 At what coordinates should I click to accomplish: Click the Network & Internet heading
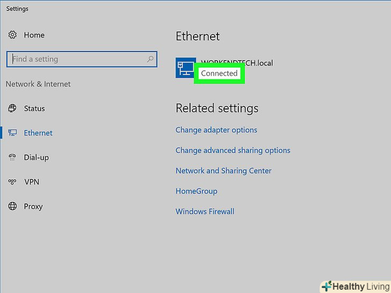click(38, 84)
